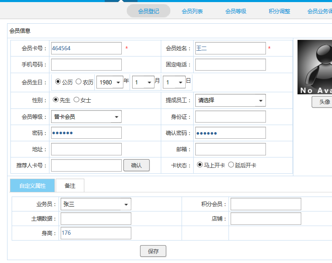Open the birthday day dropdown
The height and width of the screenshot is (263, 332).
pos(174,82)
